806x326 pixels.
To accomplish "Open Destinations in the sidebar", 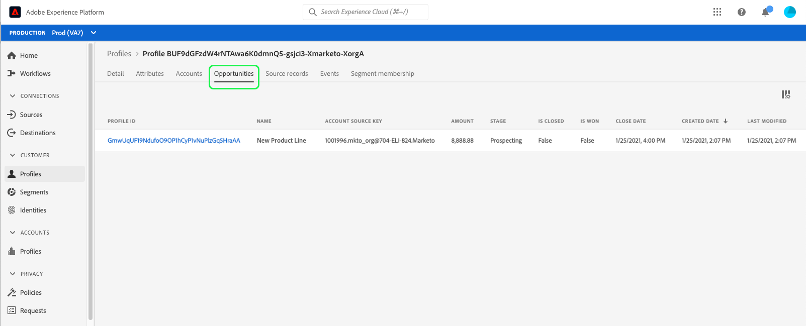I will (37, 133).
